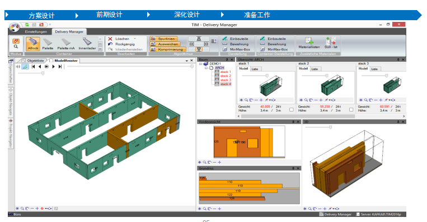
Task: Open the Soll - Ist comparison
Action: click(x=331, y=43)
